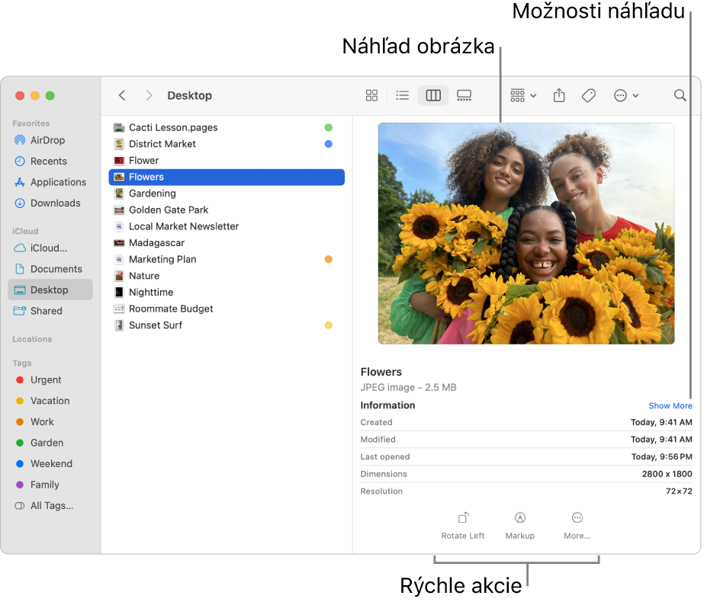The width and height of the screenshot is (704, 602).
Task: Select the Marketing Plan file
Action: (227, 260)
